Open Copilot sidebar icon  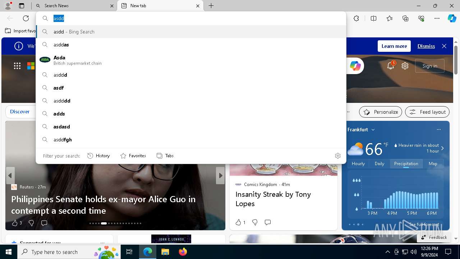[452, 18]
